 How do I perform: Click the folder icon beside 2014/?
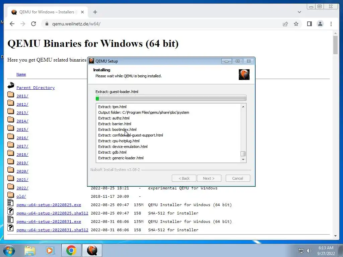(11, 119)
